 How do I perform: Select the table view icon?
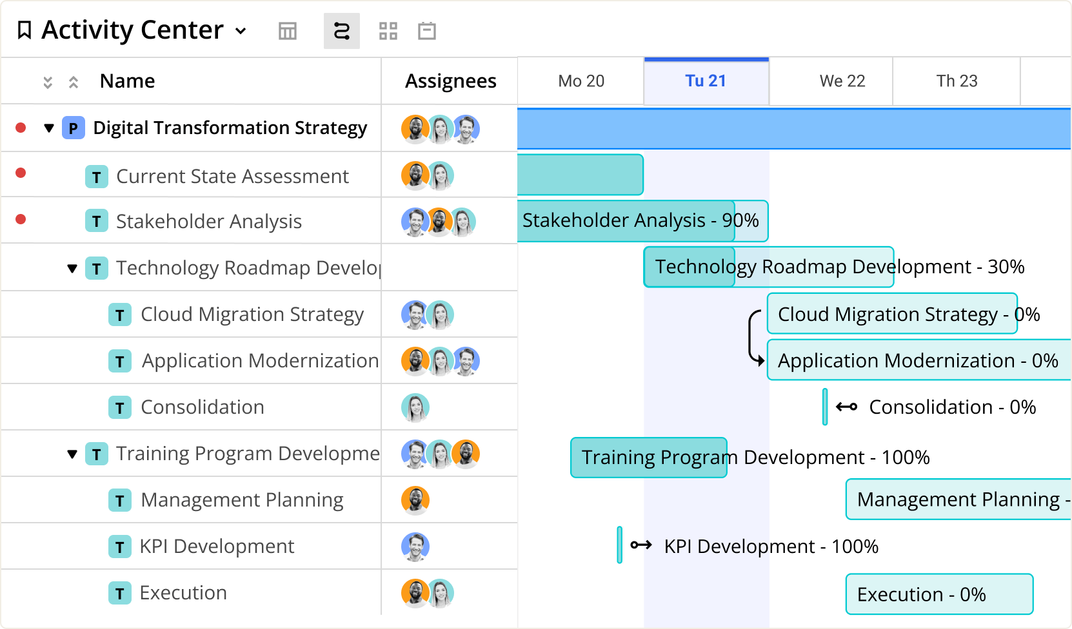click(288, 30)
